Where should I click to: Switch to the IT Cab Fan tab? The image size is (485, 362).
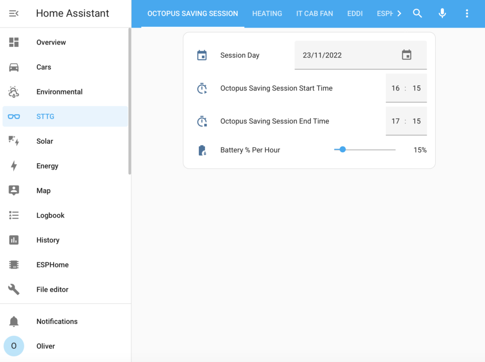(314, 14)
